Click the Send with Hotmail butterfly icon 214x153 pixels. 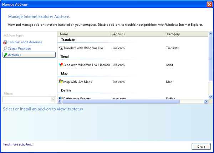coord(61,65)
